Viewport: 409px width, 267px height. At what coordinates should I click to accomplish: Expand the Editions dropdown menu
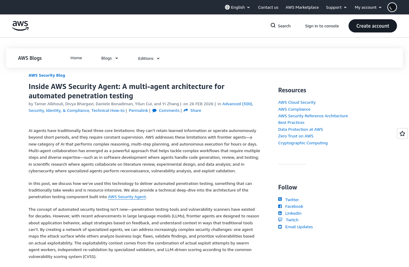coord(149,58)
